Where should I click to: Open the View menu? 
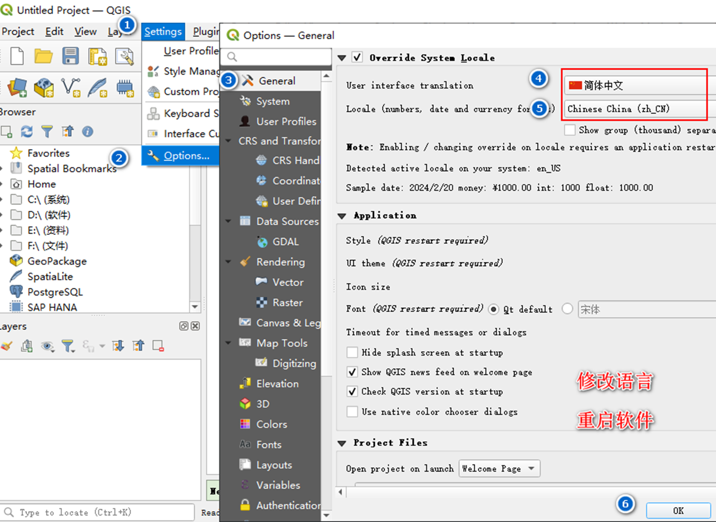tap(85, 31)
